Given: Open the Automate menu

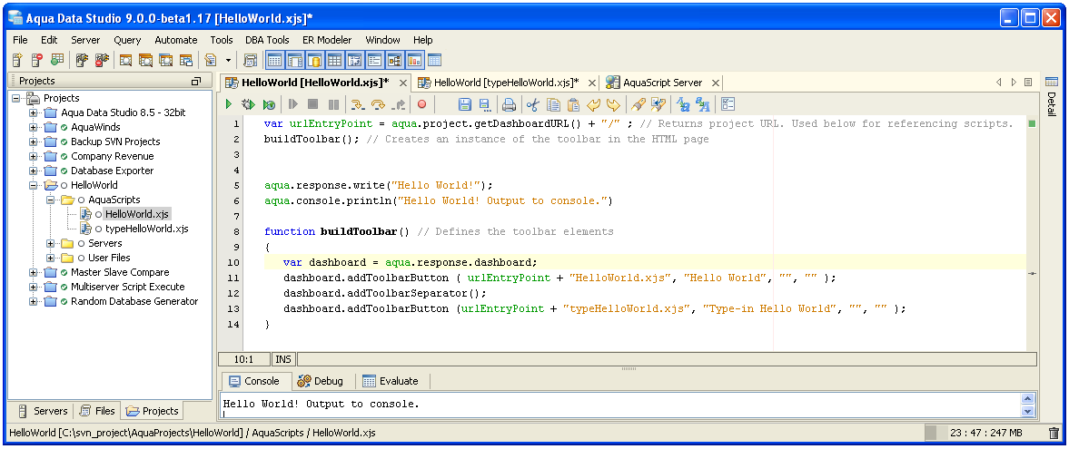Looking at the screenshot, I should coord(176,40).
